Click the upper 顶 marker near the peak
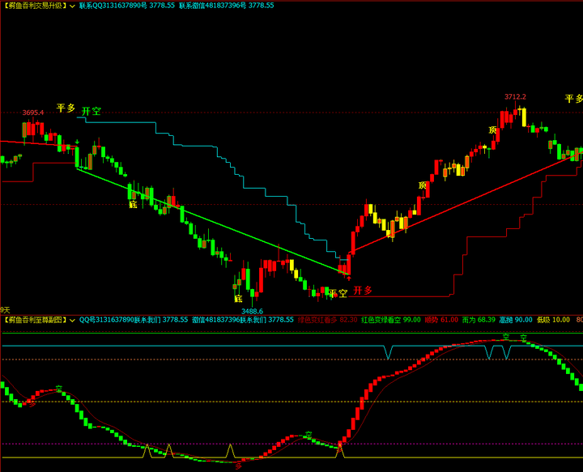 pos(492,130)
